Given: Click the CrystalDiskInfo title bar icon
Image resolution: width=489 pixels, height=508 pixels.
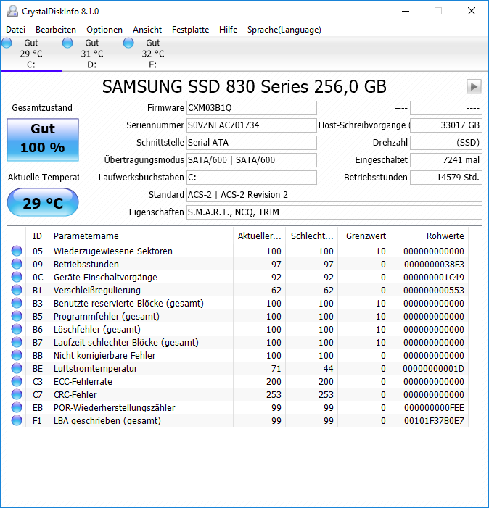Looking at the screenshot, I should (x=12, y=12).
